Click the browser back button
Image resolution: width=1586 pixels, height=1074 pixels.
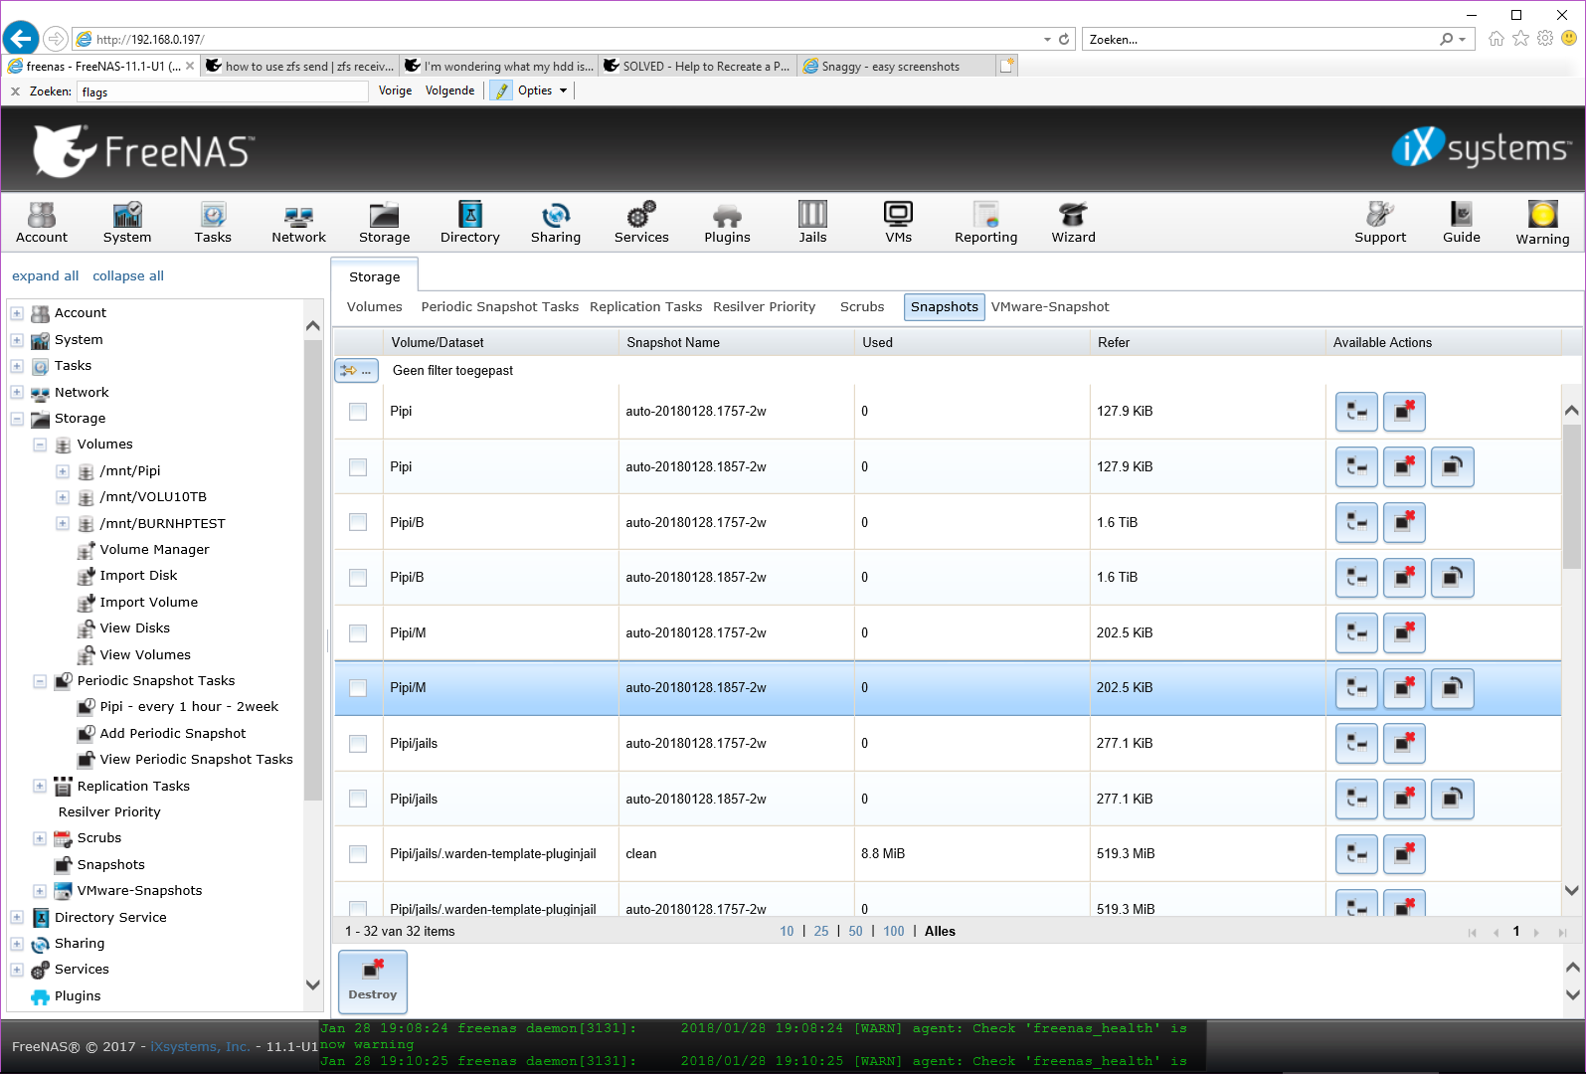(x=21, y=39)
